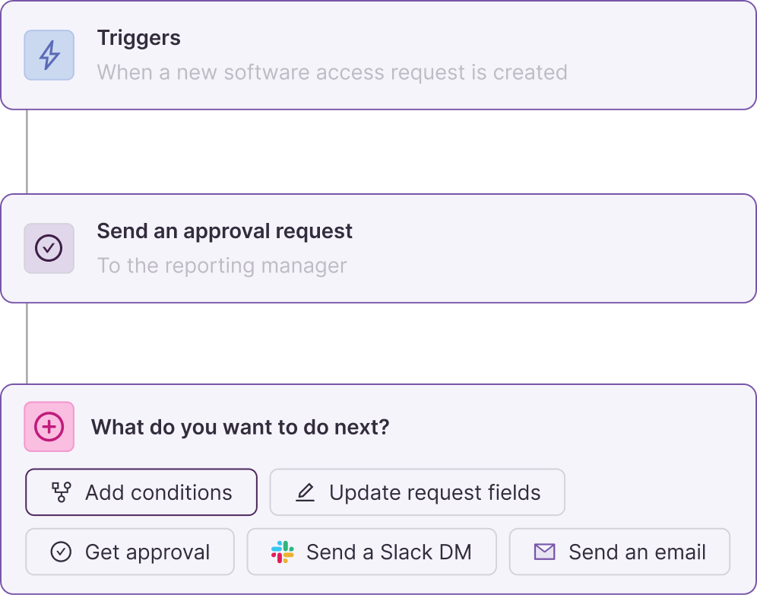This screenshot has height=595, width=757.
Task: Click the lightning bolt Triggers icon
Action: click(x=49, y=56)
